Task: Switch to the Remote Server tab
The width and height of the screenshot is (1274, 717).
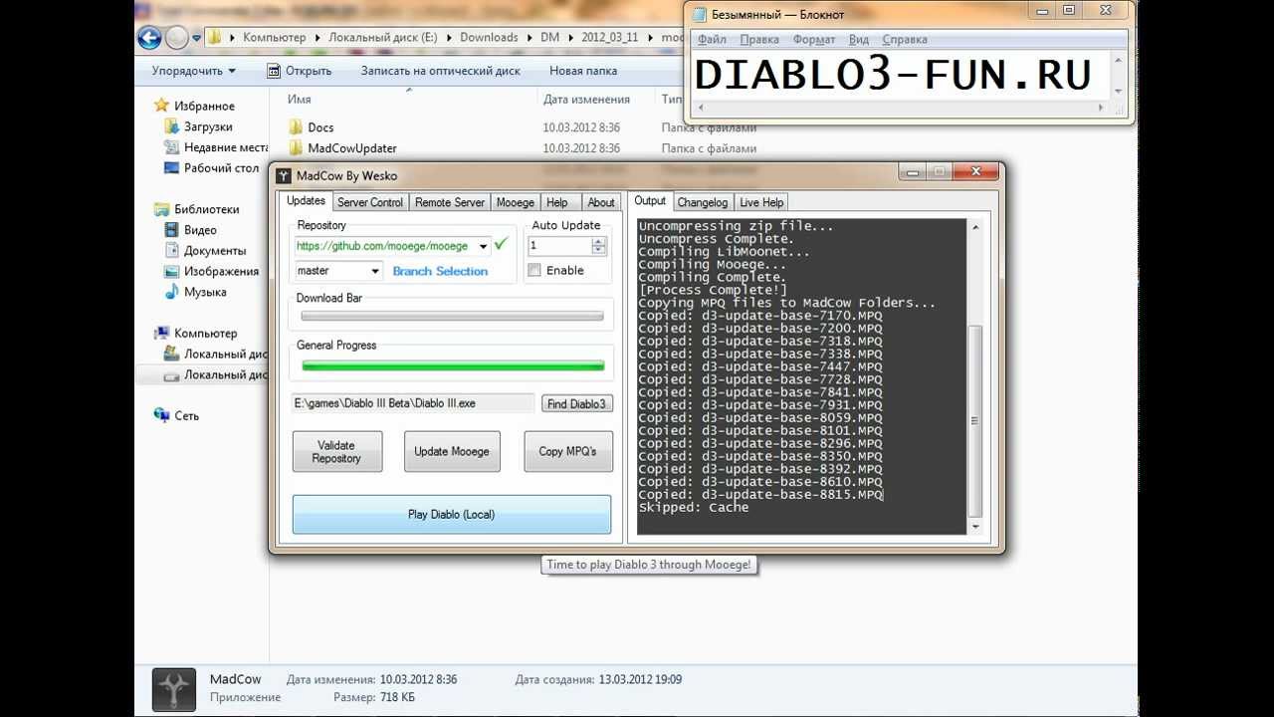Action: click(x=450, y=202)
